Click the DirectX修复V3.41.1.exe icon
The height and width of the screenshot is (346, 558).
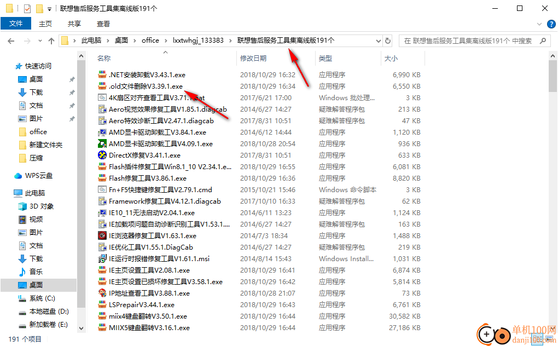coord(102,155)
